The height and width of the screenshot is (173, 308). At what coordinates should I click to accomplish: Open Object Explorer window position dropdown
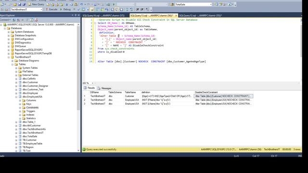[72, 15]
